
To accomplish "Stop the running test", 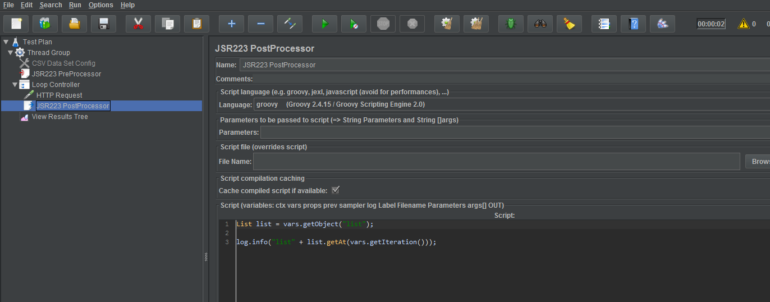I will click(383, 24).
